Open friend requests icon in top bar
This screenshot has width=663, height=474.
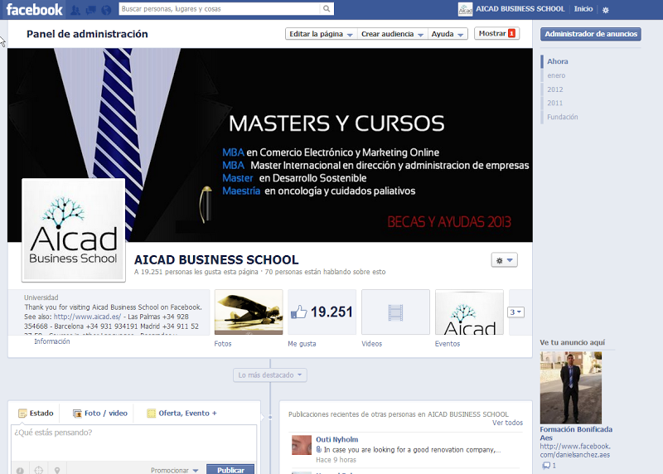pos(75,10)
